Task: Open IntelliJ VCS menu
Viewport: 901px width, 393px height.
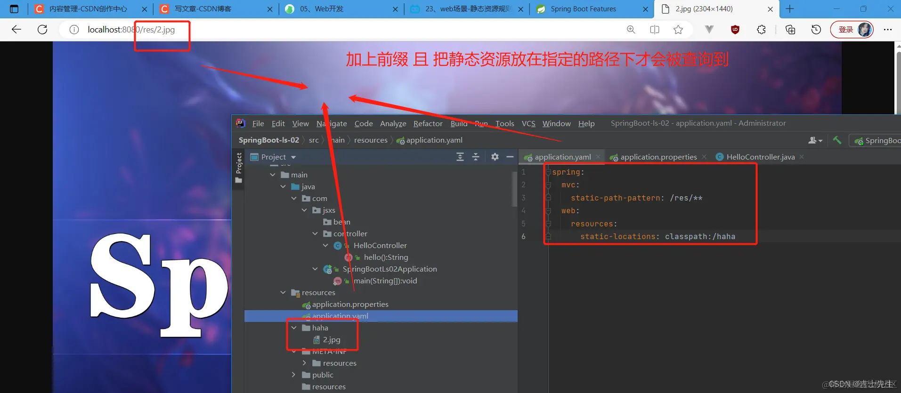Action: pyautogui.click(x=528, y=123)
